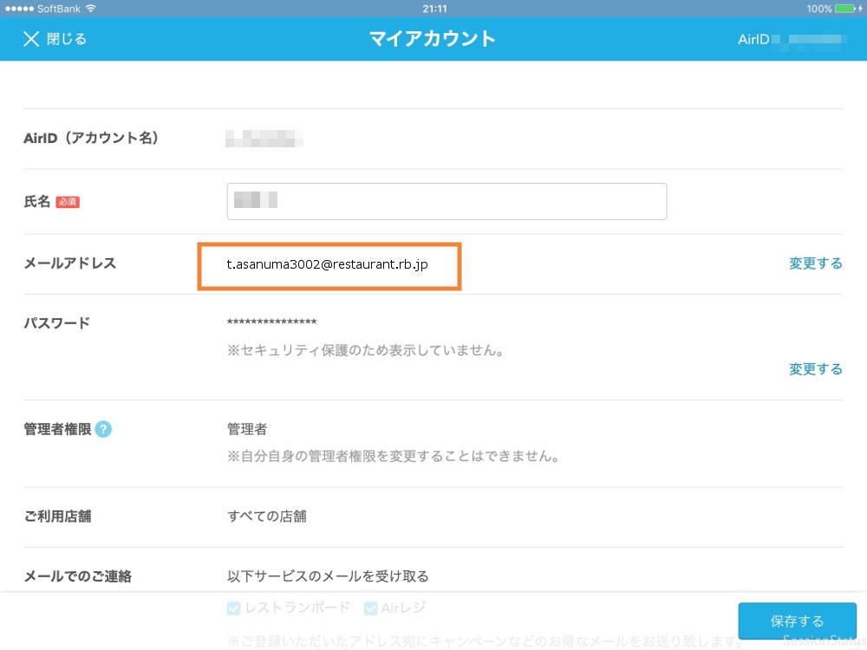Click the red 必須 badge beside 氏名

68,202
